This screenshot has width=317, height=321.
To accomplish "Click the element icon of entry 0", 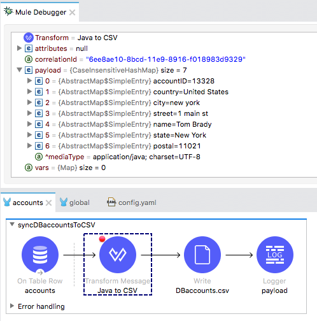I will tap(39, 81).
